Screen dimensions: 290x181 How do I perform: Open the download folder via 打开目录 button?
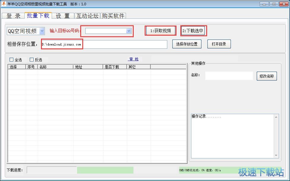point(219,44)
